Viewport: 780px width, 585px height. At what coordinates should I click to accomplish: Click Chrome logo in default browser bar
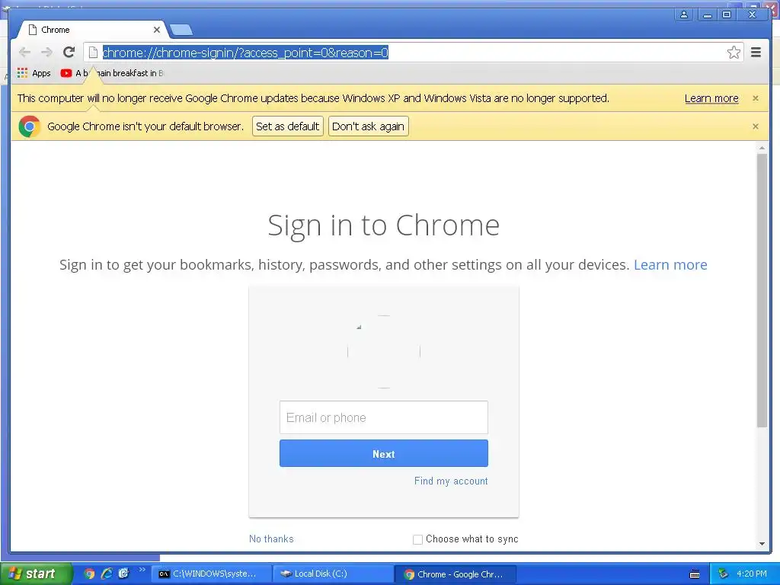point(30,126)
